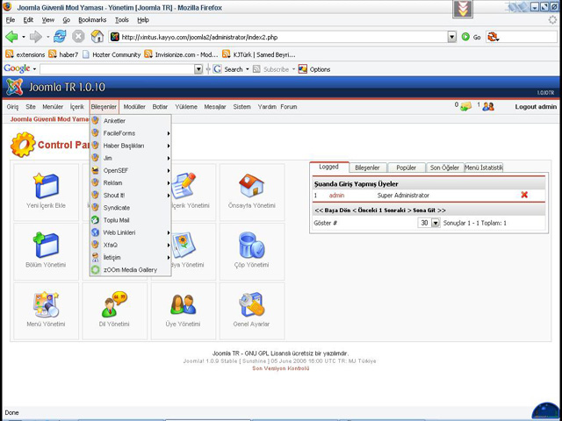
Task: Open the address bar history dropdown
Action: (x=452, y=37)
